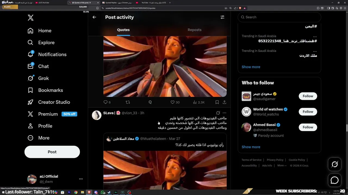Follow World of watches
Image resolution: width=348 pixels, height=195 pixels.
(x=308, y=112)
